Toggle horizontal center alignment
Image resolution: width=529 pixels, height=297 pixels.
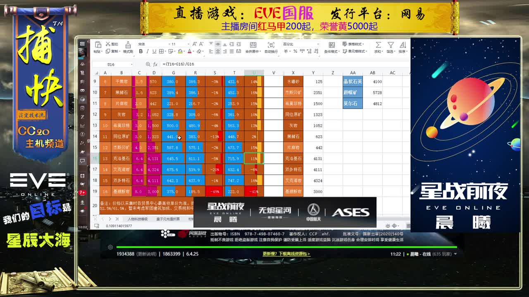click(218, 52)
